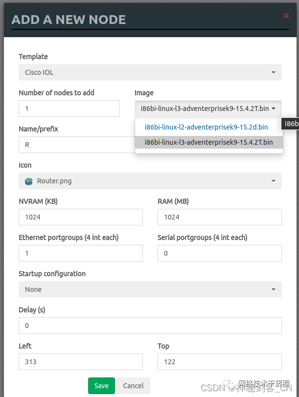This screenshot has width=299, height=397.
Task: Click the Ethernet portgroups field
Action: [80, 253]
